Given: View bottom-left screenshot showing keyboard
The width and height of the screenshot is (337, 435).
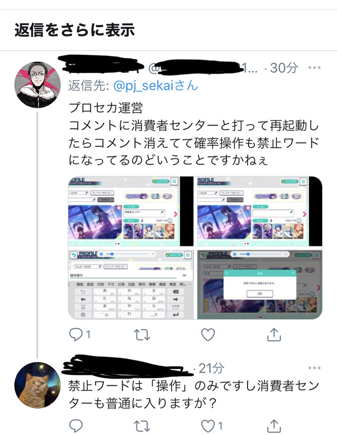Looking at the screenshot, I should pos(131,285).
